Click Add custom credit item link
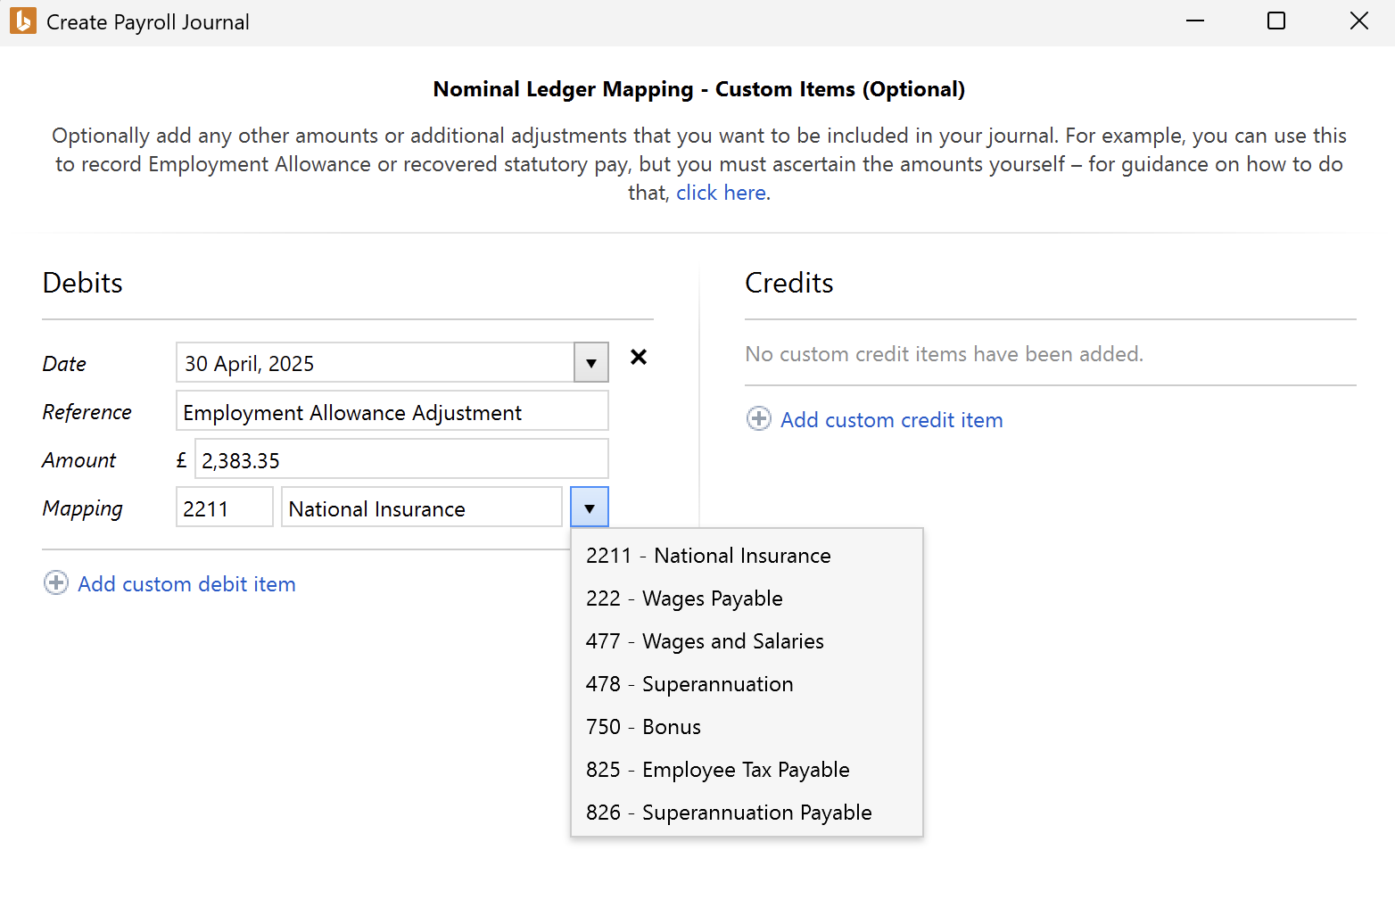The height and width of the screenshot is (908, 1395). click(x=891, y=420)
